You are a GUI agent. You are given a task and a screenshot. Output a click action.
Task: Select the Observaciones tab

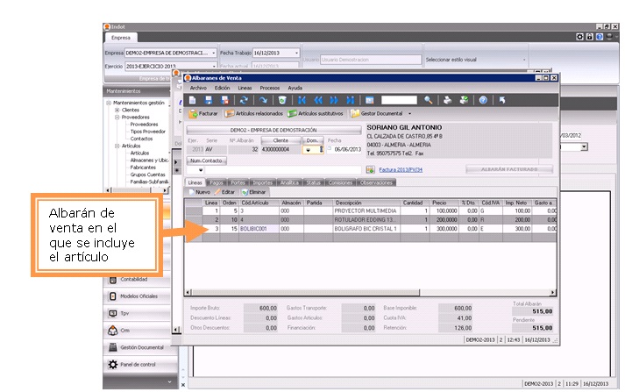tap(377, 182)
